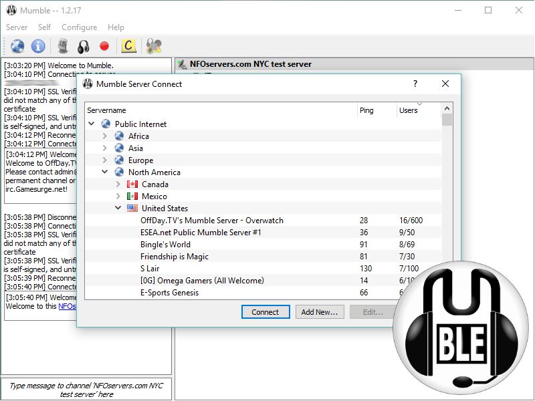Click the United States flag icon

tap(132, 208)
